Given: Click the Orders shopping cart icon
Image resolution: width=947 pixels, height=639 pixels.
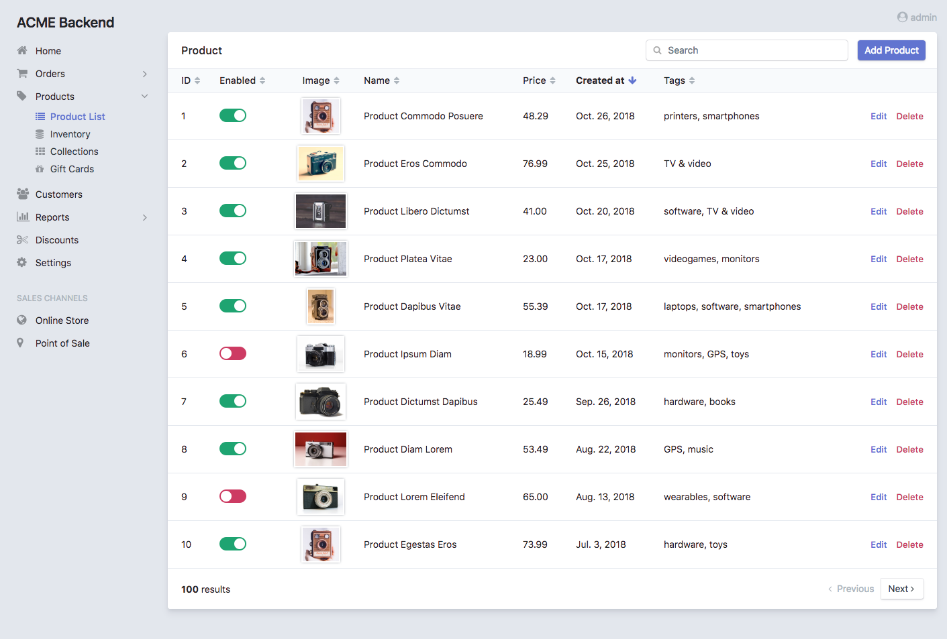Looking at the screenshot, I should (22, 74).
